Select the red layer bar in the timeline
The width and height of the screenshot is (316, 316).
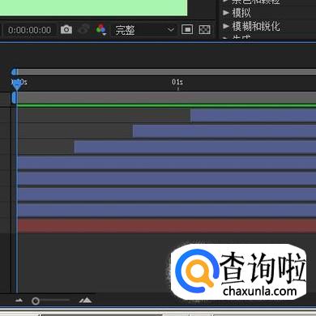click(x=167, y=226)
